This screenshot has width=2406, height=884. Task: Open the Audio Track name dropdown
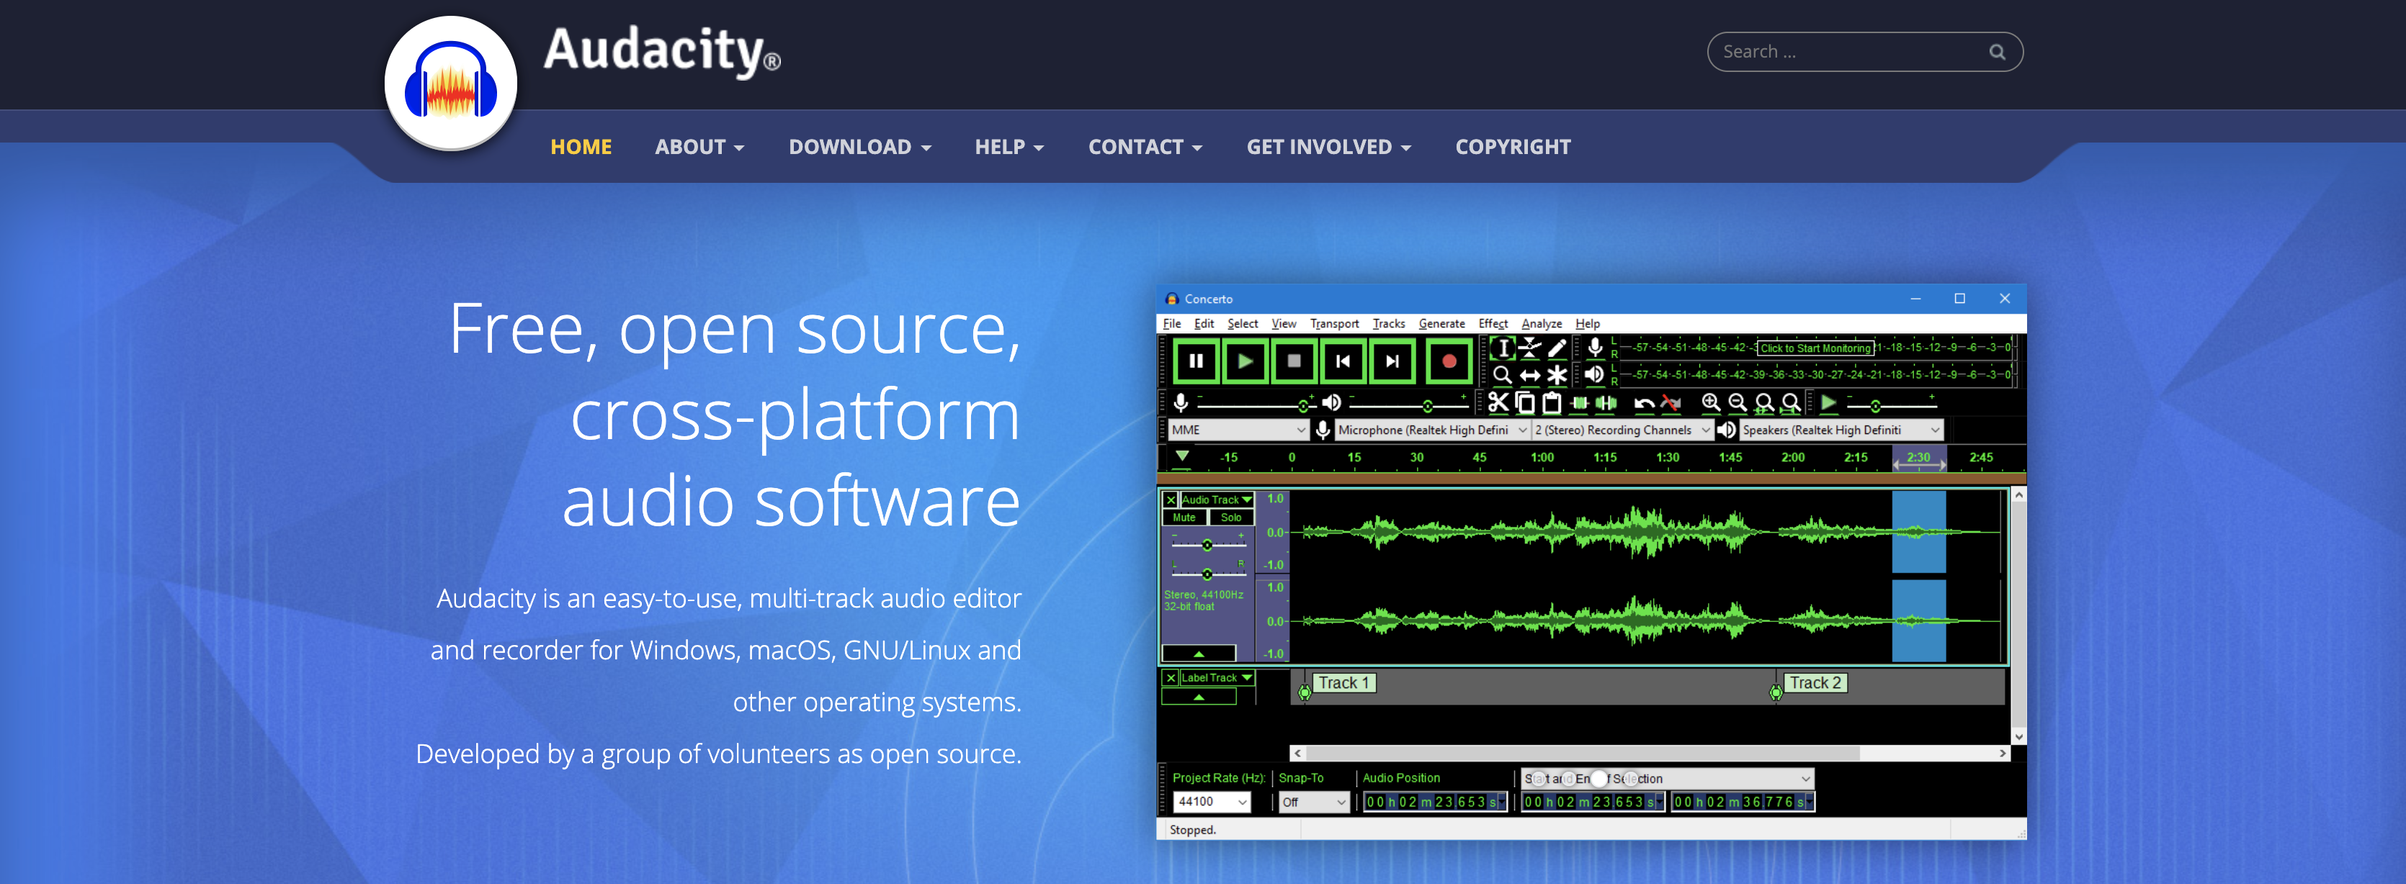click(1217, 500)
